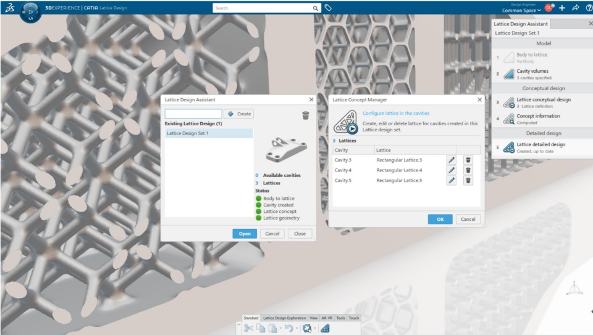The image size is (593, 335).
Task: Collapse the bottom action bar chevron
Action: coord(238,324)
